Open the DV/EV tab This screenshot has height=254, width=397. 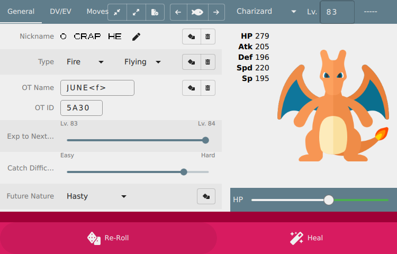click(x=60, y=12)
